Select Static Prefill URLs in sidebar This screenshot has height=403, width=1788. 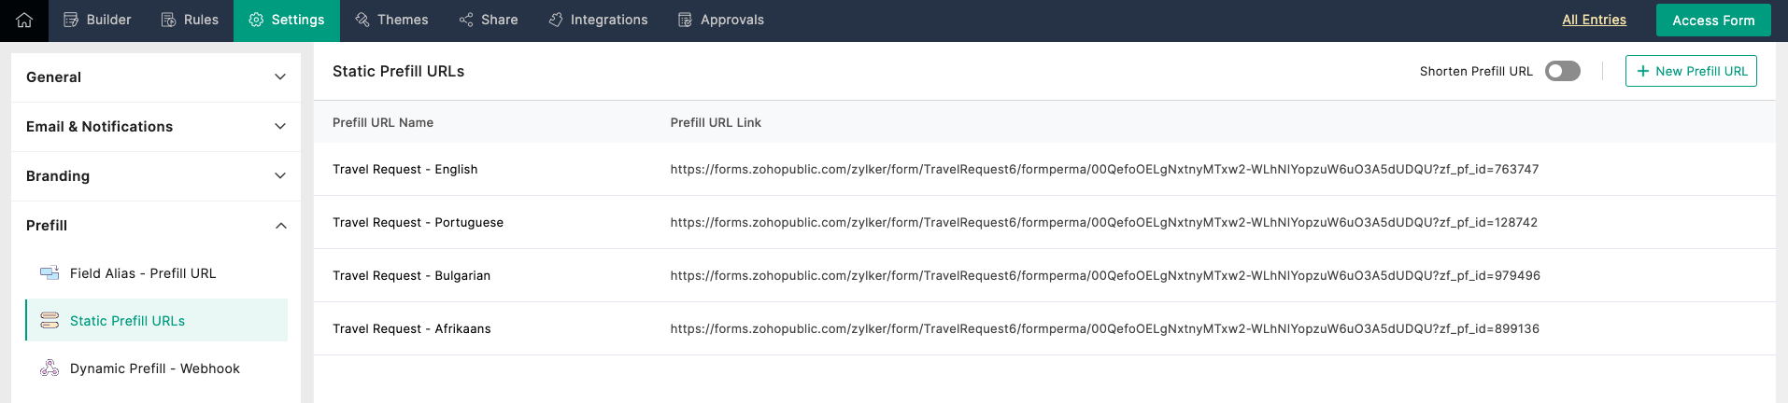click(127, 321)
